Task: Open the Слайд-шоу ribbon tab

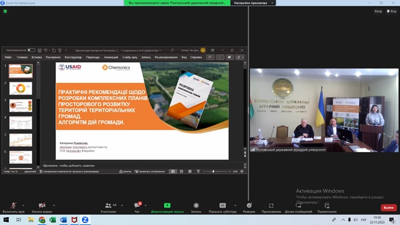Action: pos(129,57)
